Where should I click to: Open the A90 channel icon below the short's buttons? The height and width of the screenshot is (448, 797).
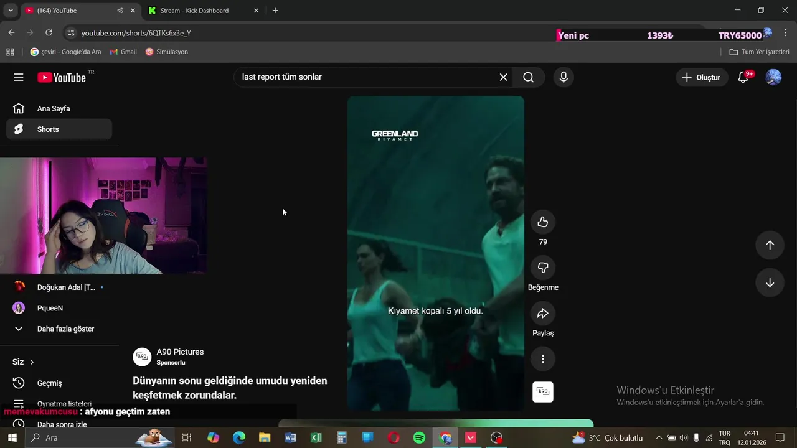pyautogui.click(x=543, y=392)
